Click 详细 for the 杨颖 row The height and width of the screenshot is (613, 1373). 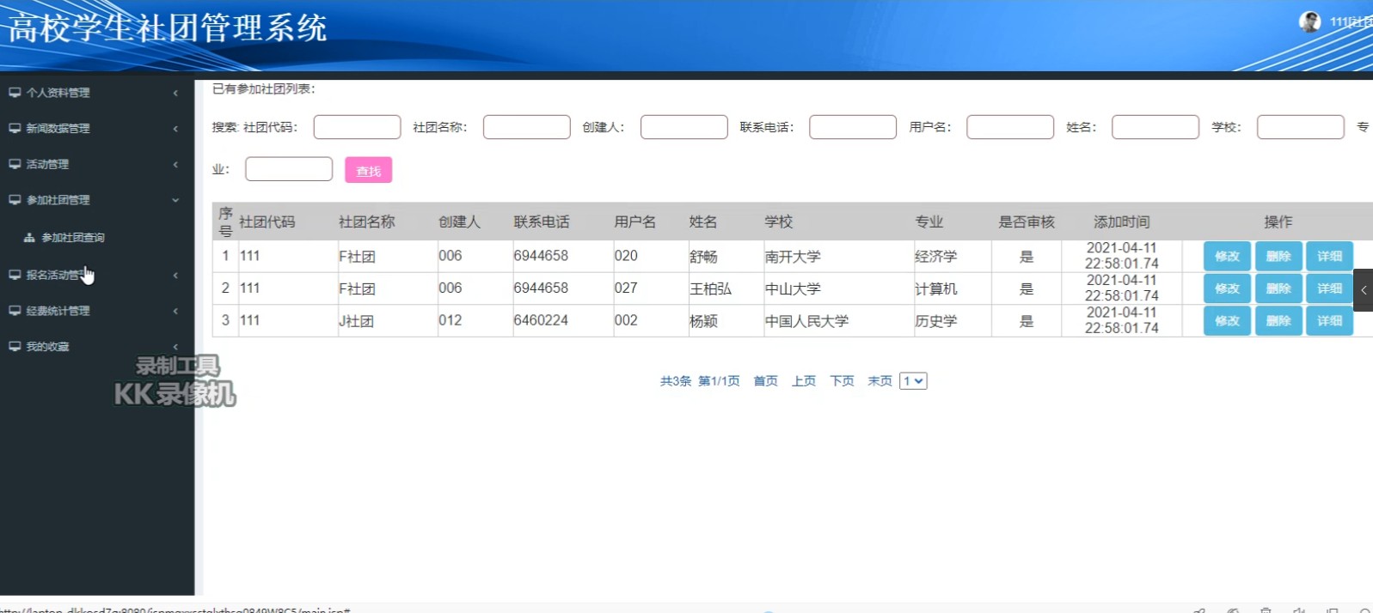tap(1330, 321)
